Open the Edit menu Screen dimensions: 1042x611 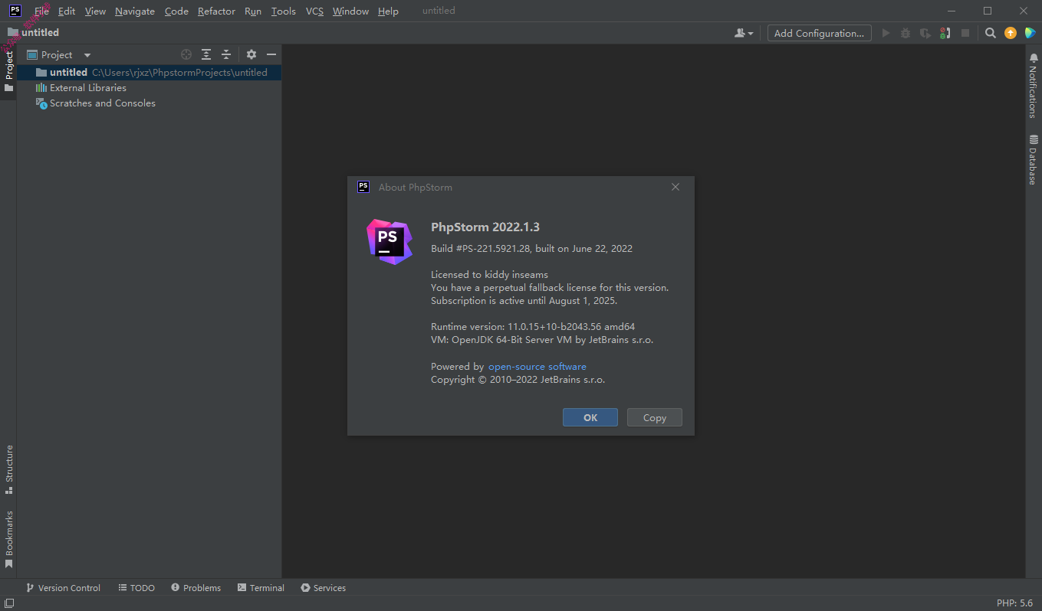click(67, 11)
